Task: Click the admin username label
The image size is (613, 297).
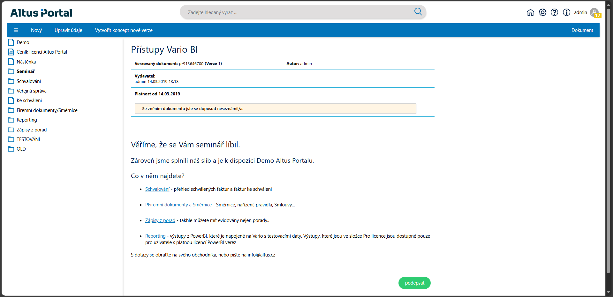Action: (x=580, y=12)
